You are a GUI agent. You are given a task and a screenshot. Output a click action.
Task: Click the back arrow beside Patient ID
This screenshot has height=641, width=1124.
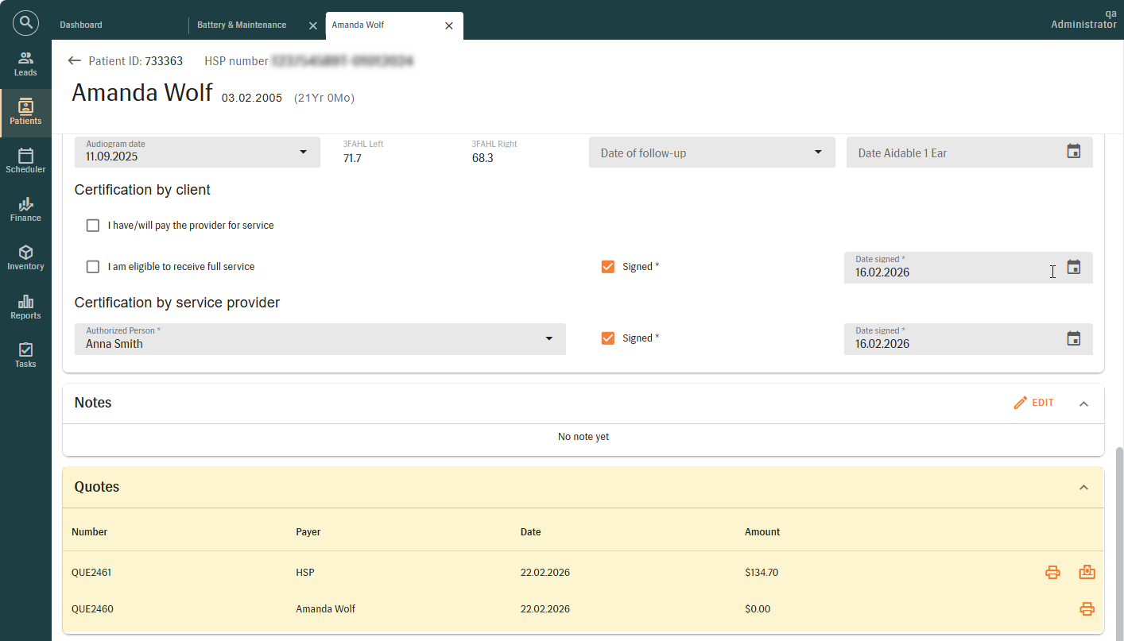click(x=75, y=61)
